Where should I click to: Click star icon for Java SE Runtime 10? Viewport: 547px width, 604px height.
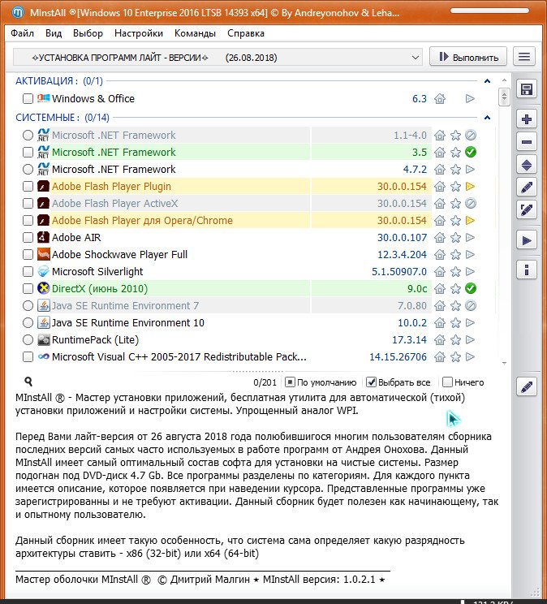click(x=455, y=323)
